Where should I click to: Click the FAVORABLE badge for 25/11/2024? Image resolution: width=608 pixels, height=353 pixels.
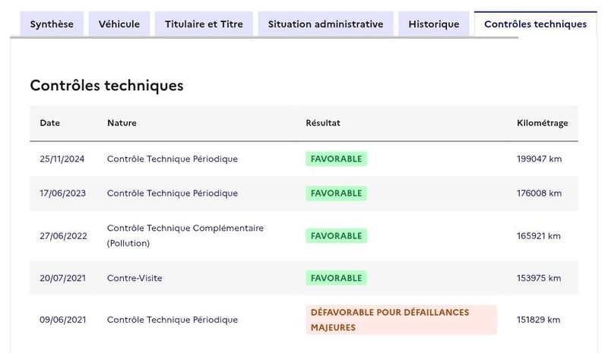click(x=336, y=159)
